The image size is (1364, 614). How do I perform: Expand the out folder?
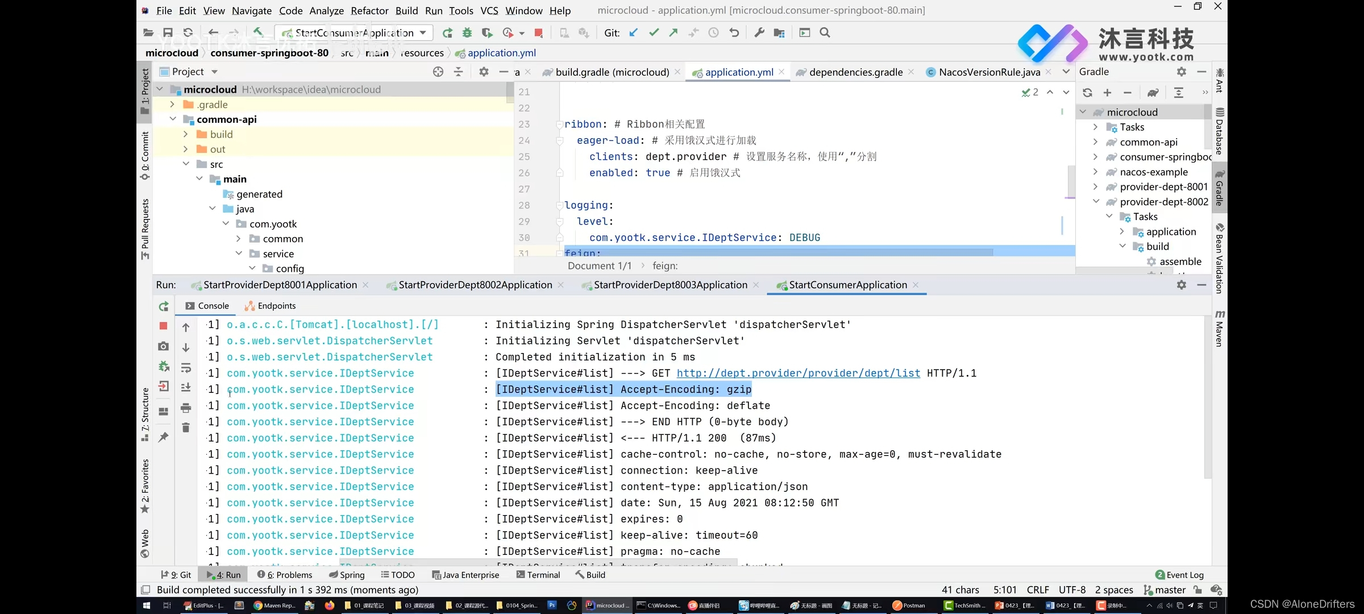[x=185, y=149]
